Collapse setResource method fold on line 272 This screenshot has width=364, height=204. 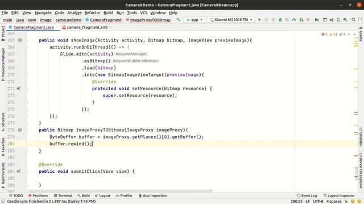tap(26, 88)
